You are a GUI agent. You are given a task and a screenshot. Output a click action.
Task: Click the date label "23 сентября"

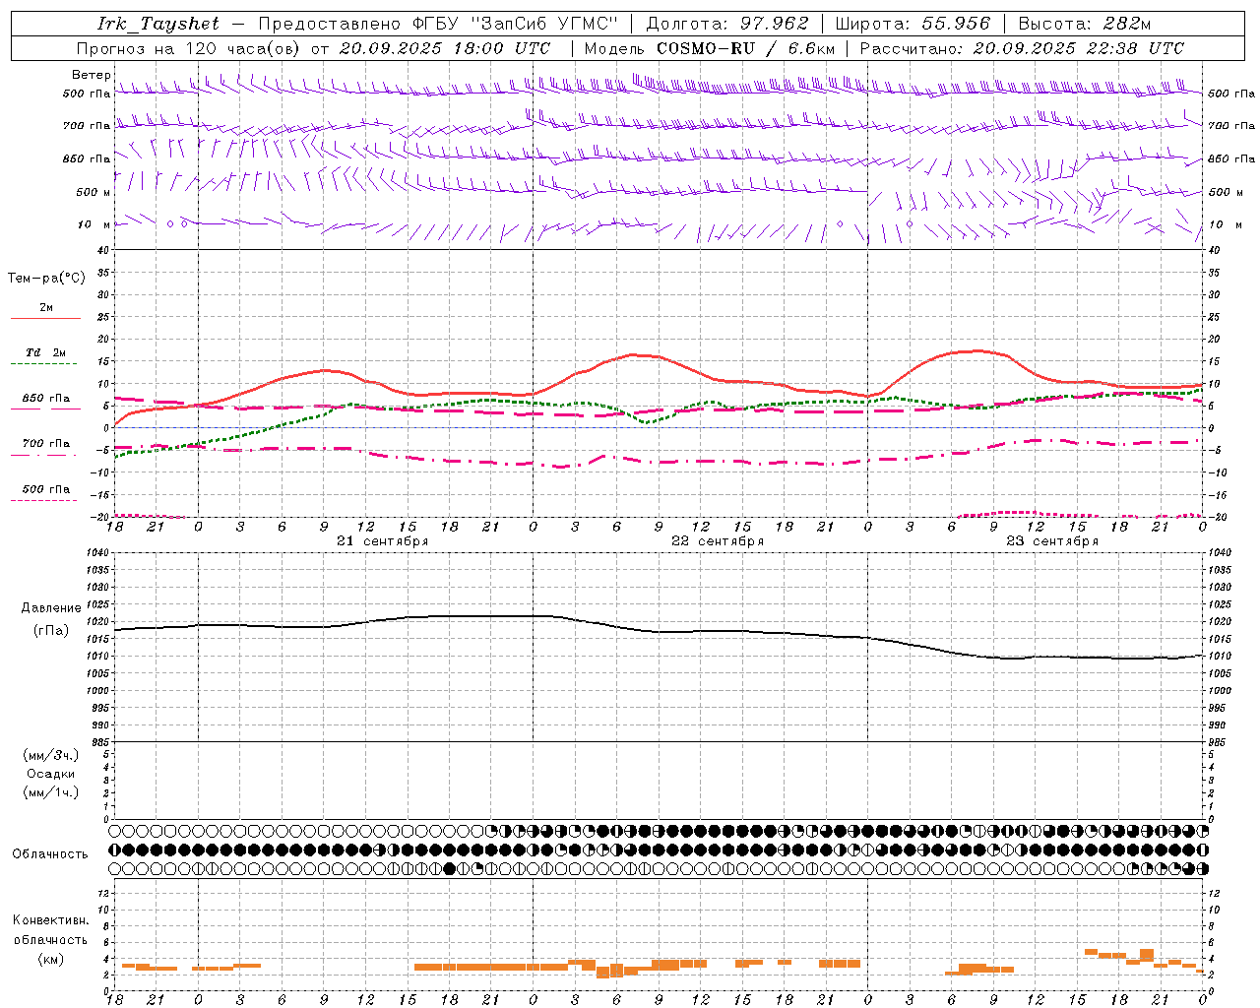pyautogui.click(x=1051, y=541)
